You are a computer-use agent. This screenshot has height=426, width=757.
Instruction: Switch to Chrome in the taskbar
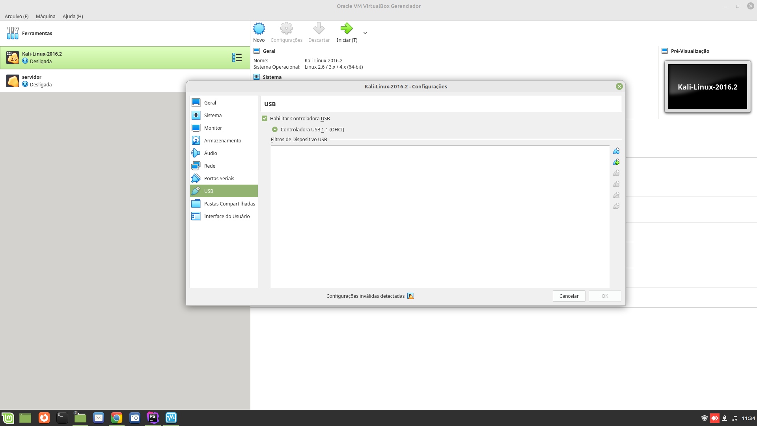click(117, 418)
